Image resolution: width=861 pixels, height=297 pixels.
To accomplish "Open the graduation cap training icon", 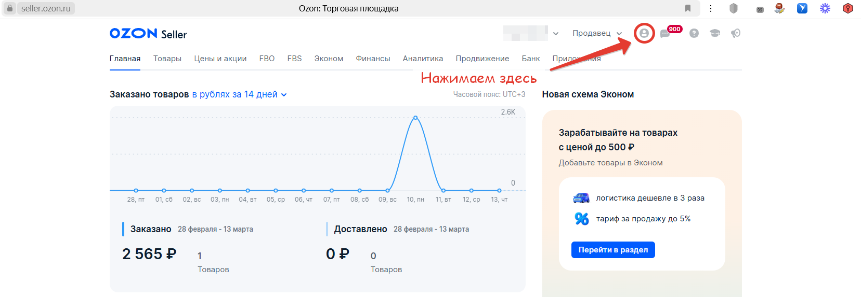I will 715,33.
